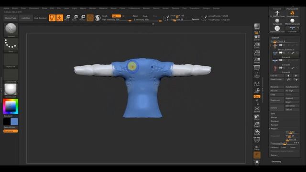Click the Transp transparency icon
The height and width of the screenshot is (172, 306).
tap(257, 148)
